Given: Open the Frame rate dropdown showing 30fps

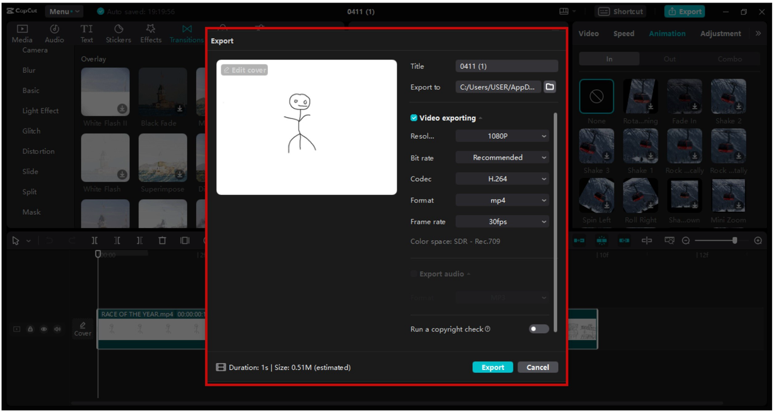Looking at the screenshot, I should [502, 221].
